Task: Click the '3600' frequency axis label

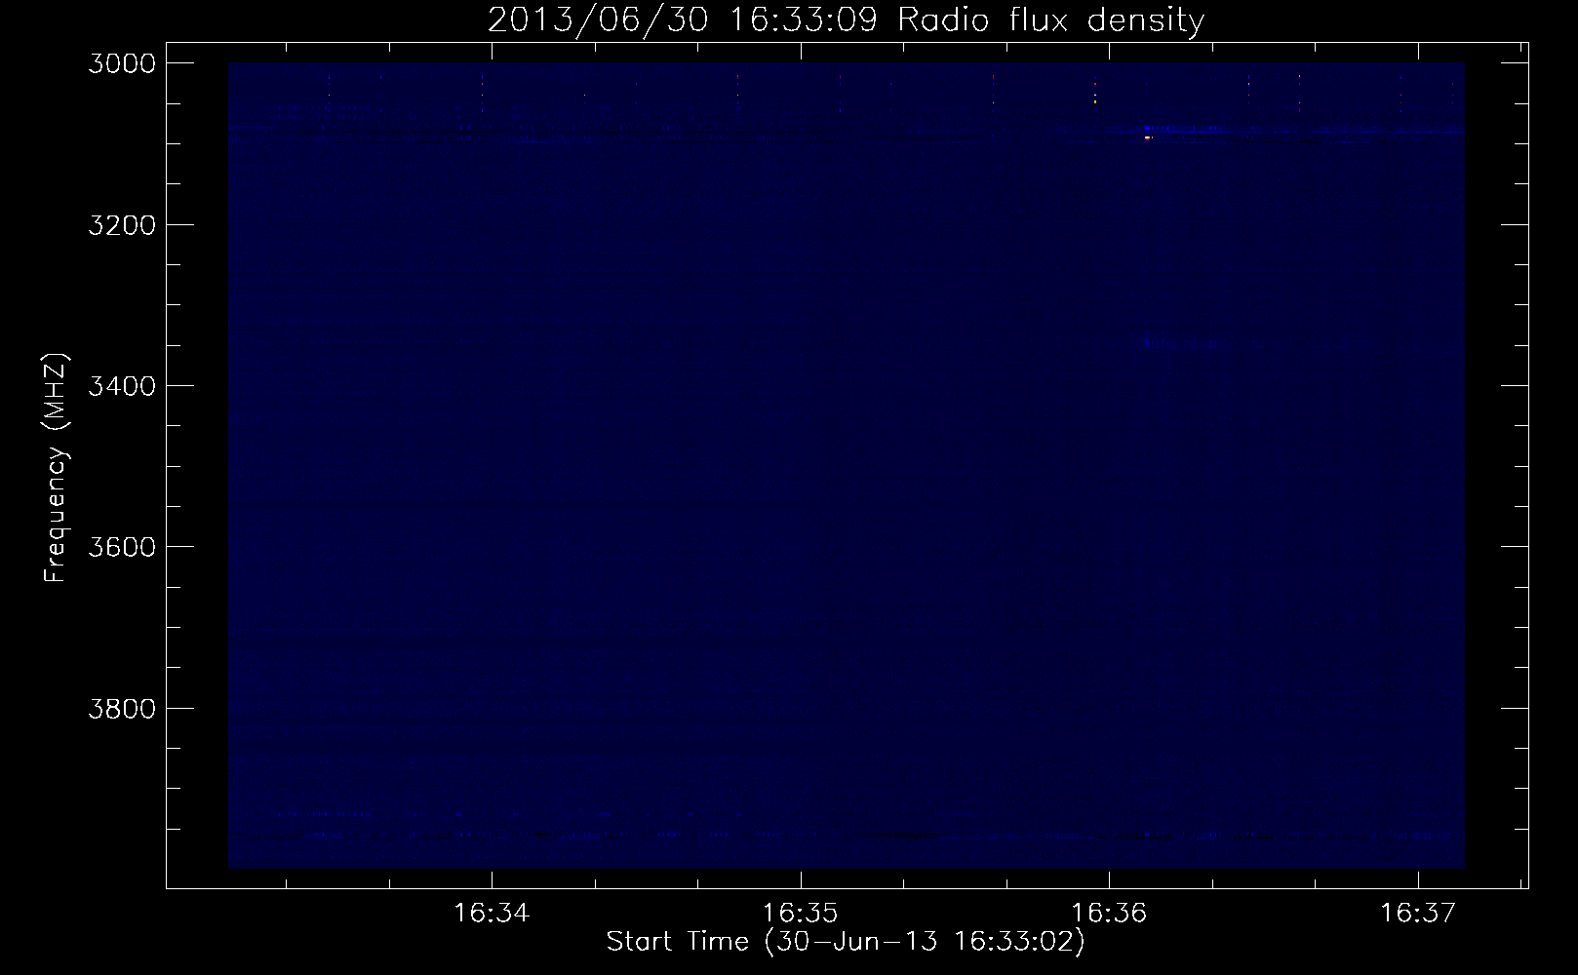Action: (120, 546)
